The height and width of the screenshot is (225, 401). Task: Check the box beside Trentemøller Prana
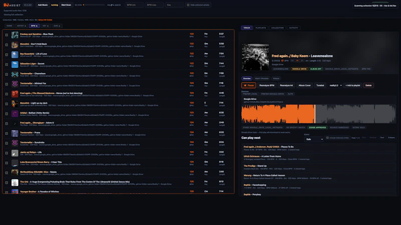click(x=7, y=133)
